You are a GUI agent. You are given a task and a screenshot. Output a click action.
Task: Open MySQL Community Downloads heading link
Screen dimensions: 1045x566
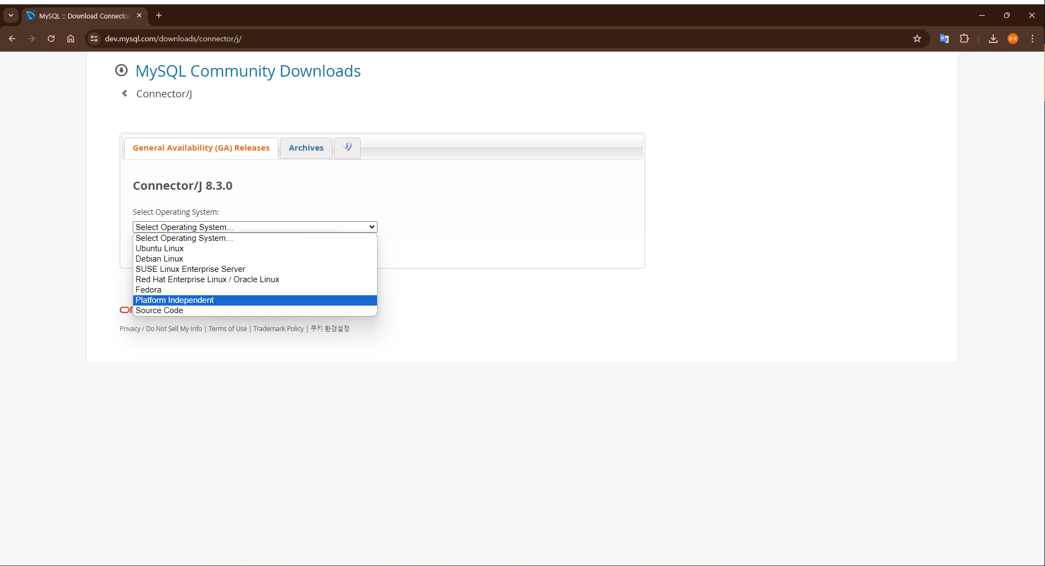tap(248, 71)
